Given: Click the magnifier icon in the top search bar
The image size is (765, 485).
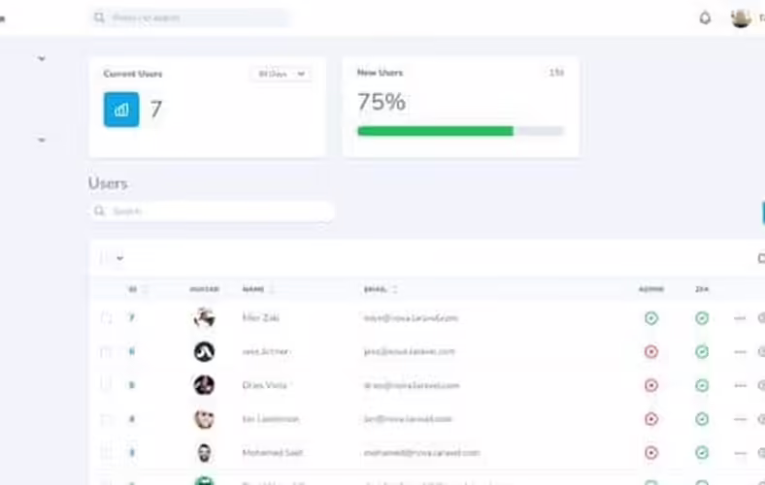Looking at the screenshot, I should click(x=100, y=18).
